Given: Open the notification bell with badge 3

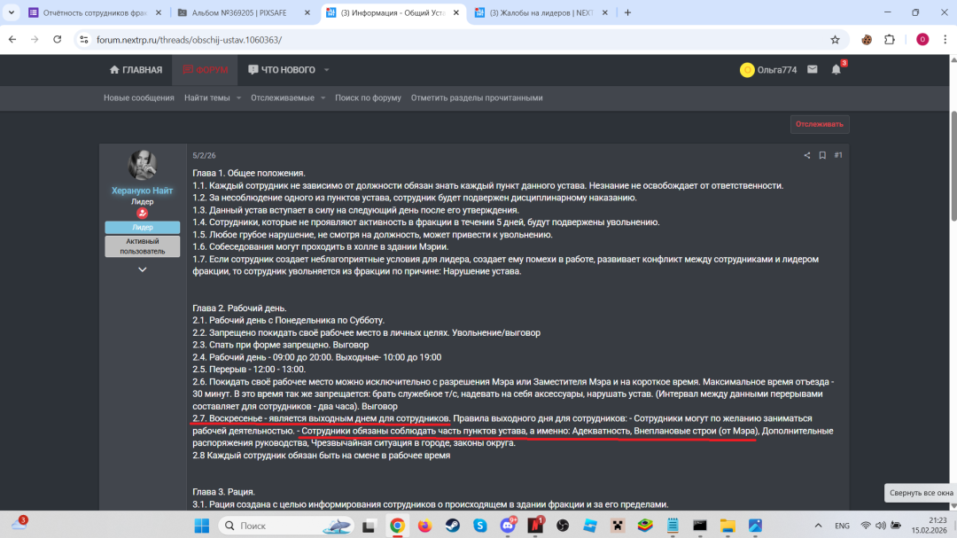Looking at the screenshot, I should pos(834,69).
